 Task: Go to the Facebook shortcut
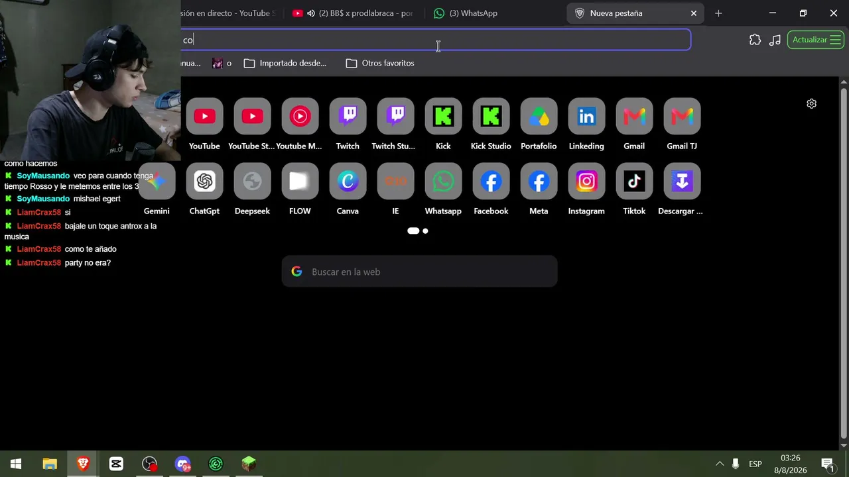491,182
